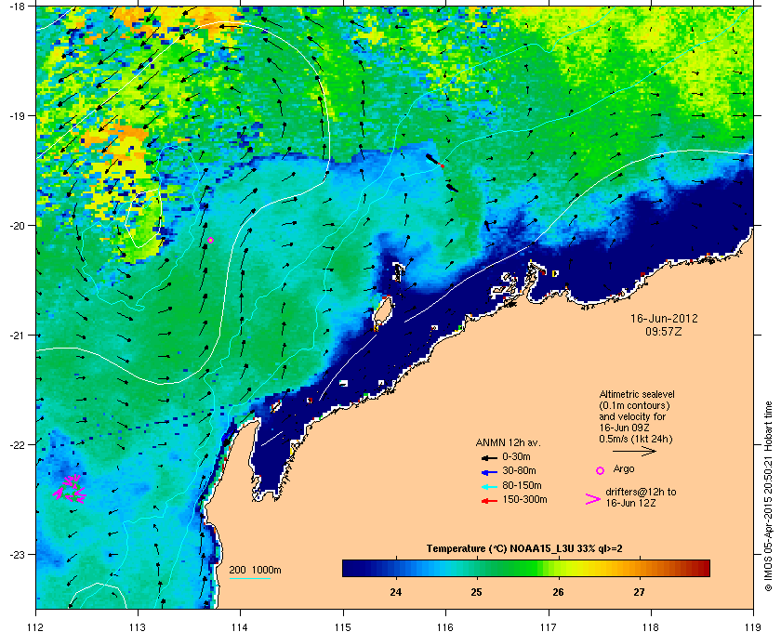
Task: Click the longitude axis label 114
Action: pos(240,626)
